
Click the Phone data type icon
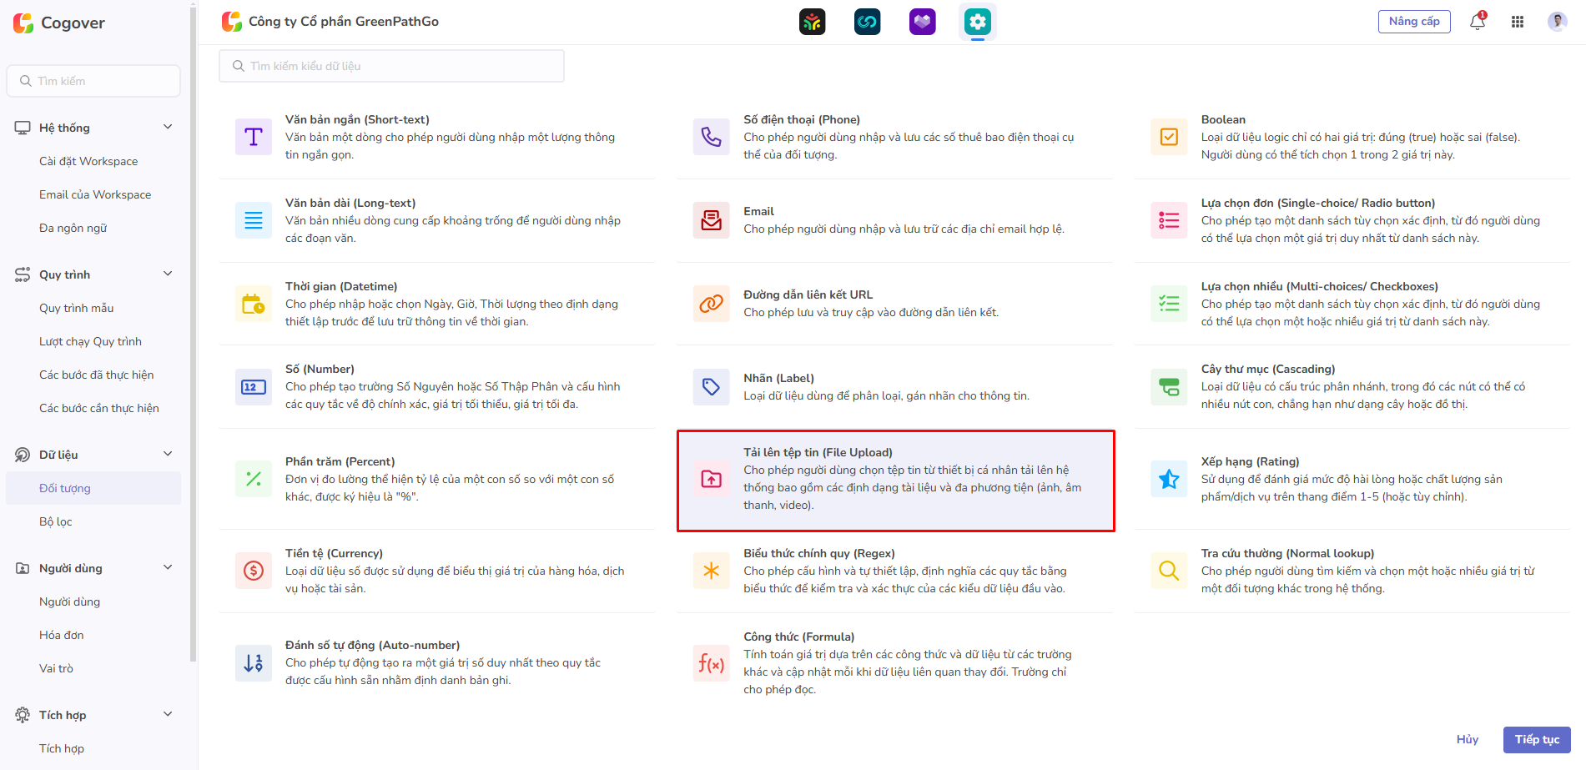pos(711,137)
